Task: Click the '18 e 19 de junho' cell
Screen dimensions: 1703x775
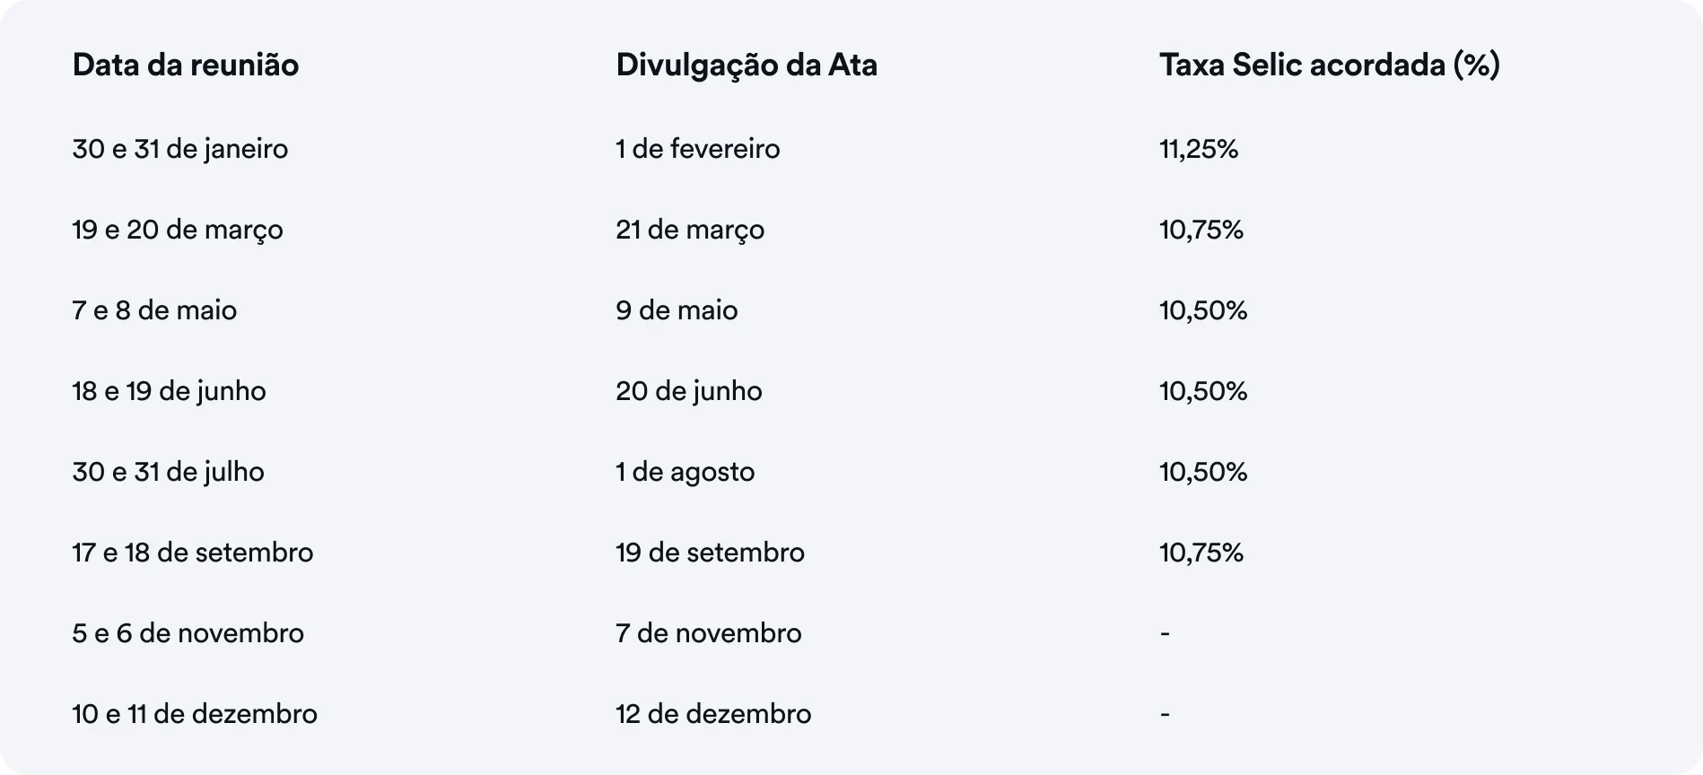Action: 170,391
